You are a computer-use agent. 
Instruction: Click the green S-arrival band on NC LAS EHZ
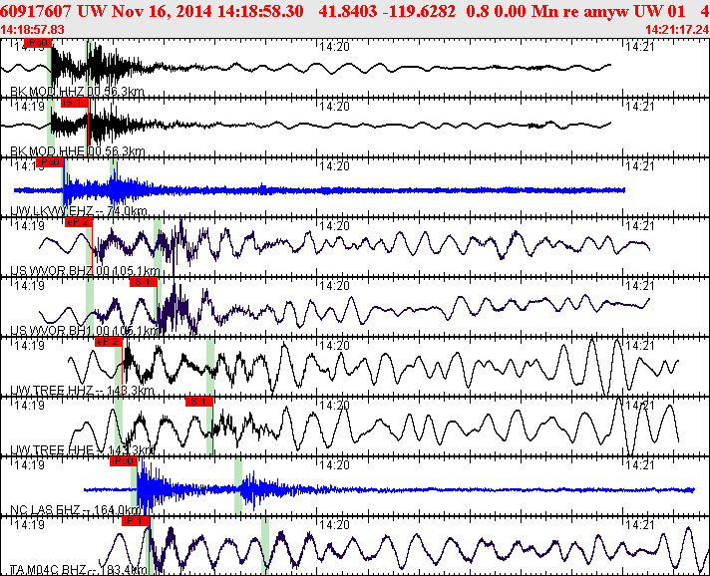click(x=238, y=486)
